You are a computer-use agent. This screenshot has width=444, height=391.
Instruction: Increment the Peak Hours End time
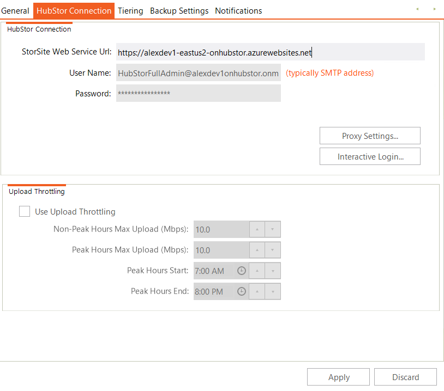click(257, 291)
